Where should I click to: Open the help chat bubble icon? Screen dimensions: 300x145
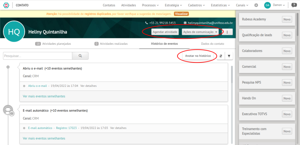[294, 5]
